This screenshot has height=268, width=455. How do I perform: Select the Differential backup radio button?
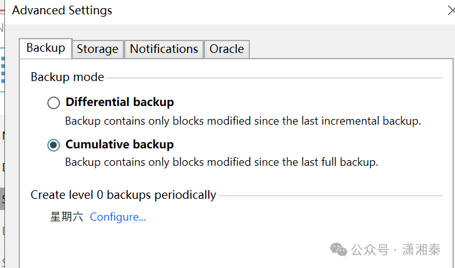click(54, 103)
